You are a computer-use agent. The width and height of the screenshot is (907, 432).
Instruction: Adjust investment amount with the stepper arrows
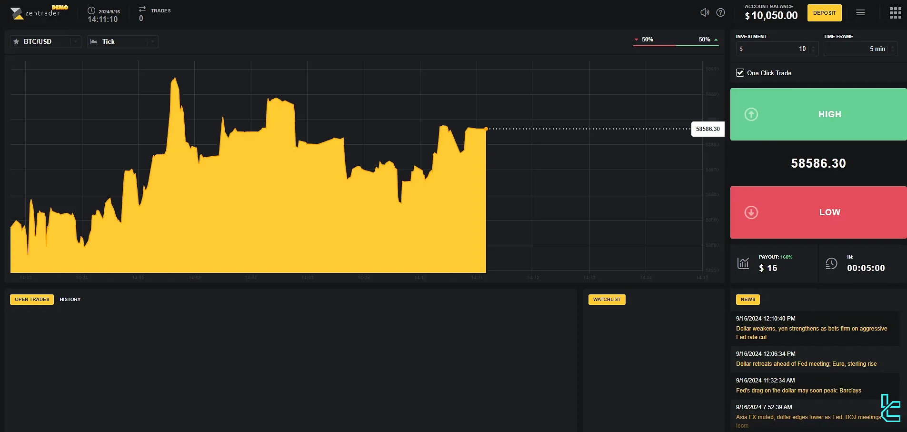coord(813,49)
